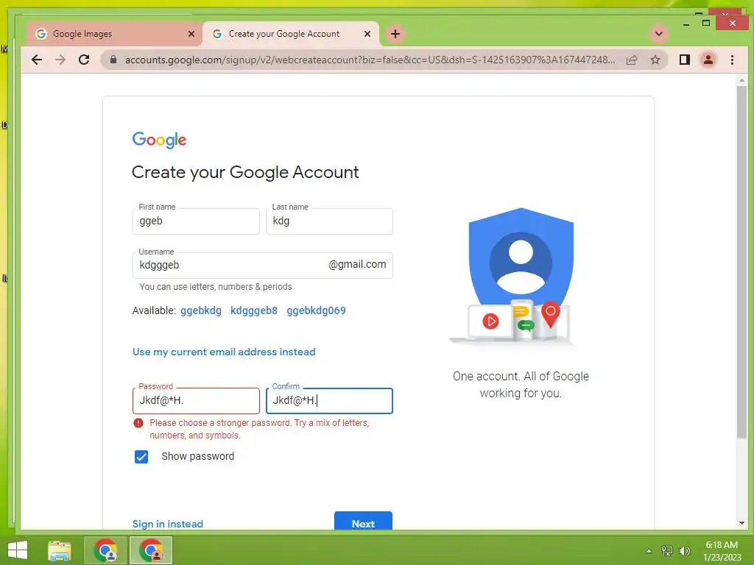754x565 pixels.
Task: Click the '@gmail.com' suffix text
Action: (x=357, y=264)
